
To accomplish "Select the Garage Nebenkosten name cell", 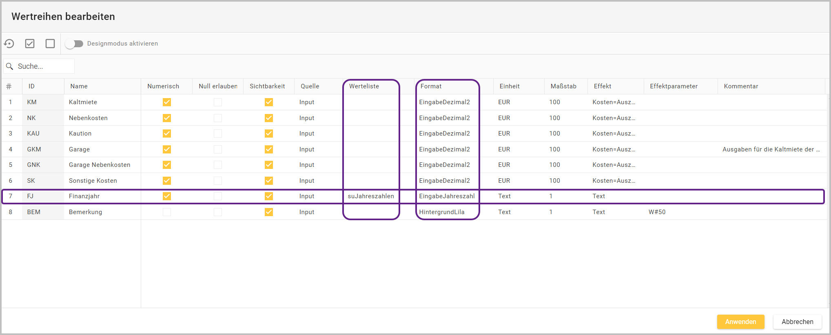I will click(100, 165).
